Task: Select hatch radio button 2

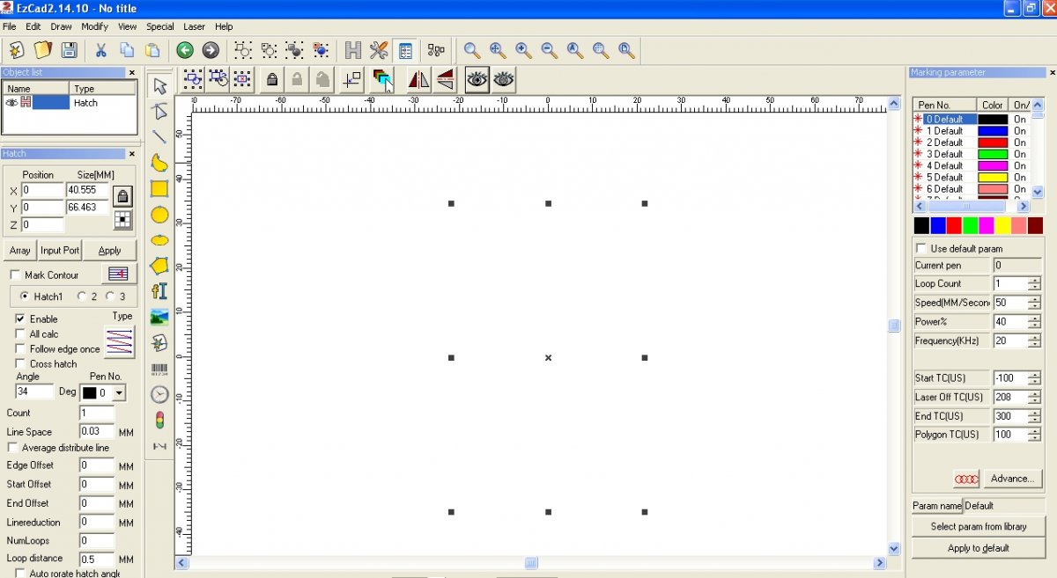Action: point(82,296)
